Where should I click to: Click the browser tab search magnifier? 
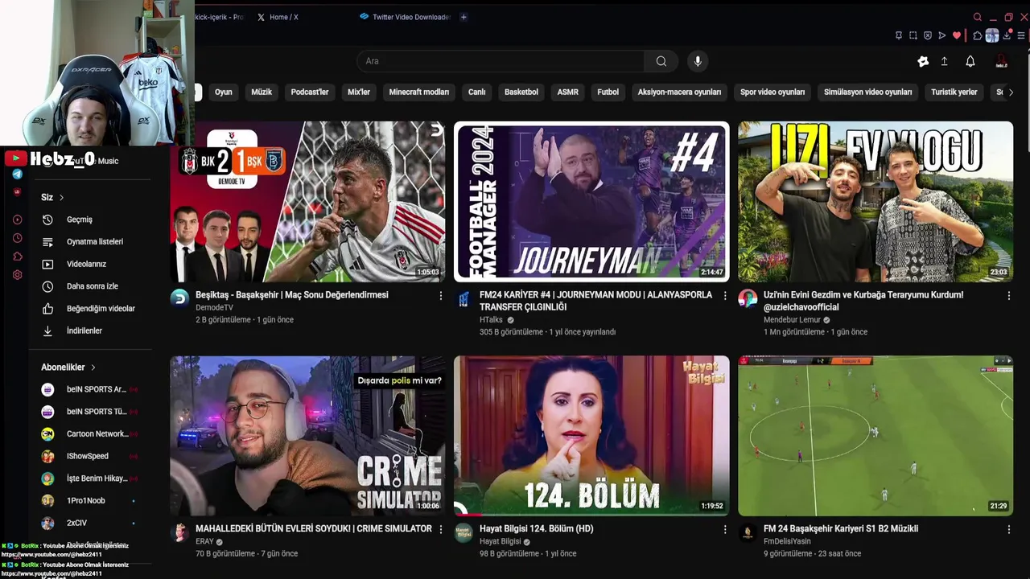pos(978,17)
